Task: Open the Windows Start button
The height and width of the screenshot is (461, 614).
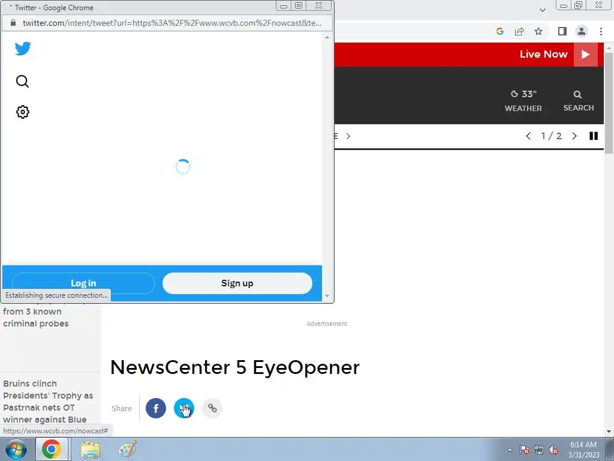Action: [x=16, y=449]
